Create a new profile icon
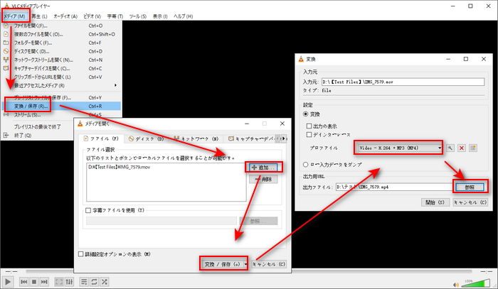 tap(472, 148)
